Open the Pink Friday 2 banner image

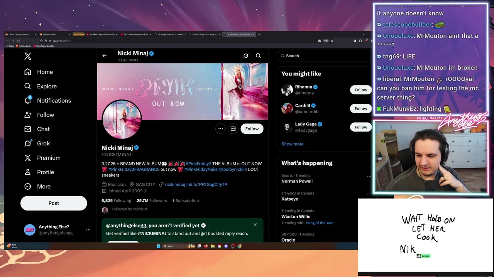183,92
